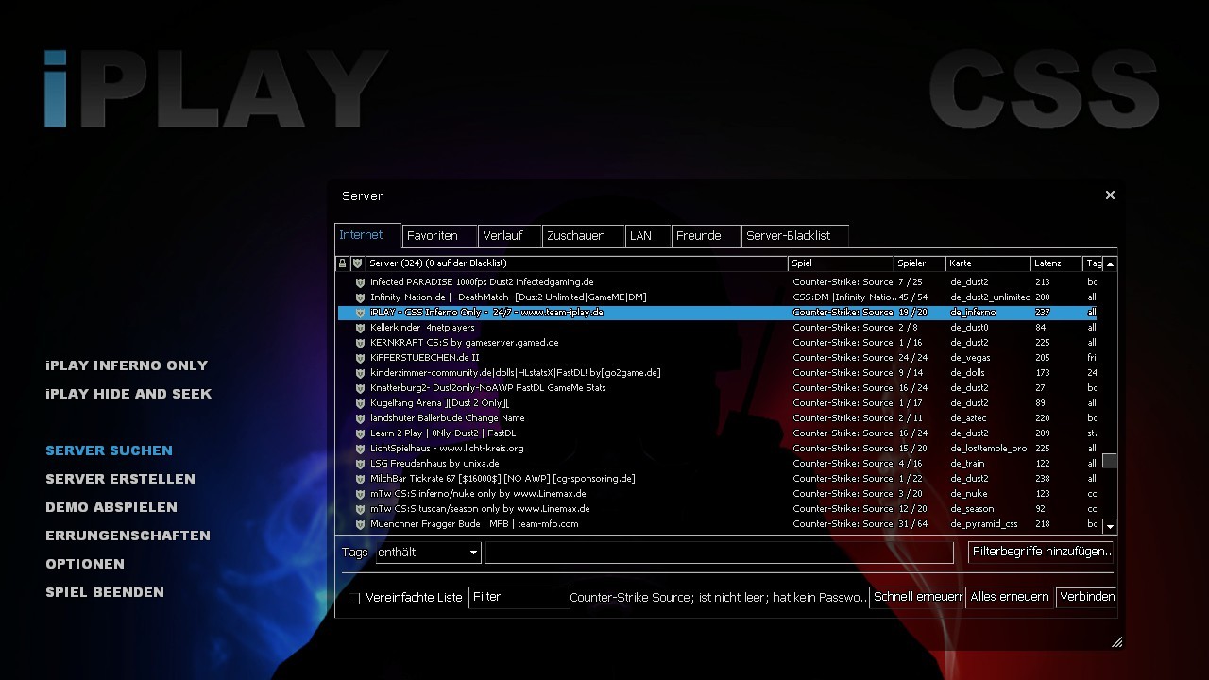Screen dimensions: 1209x680
Task: Click shield icon of iPLAY Inferno Only row
Action: [360, 313]
